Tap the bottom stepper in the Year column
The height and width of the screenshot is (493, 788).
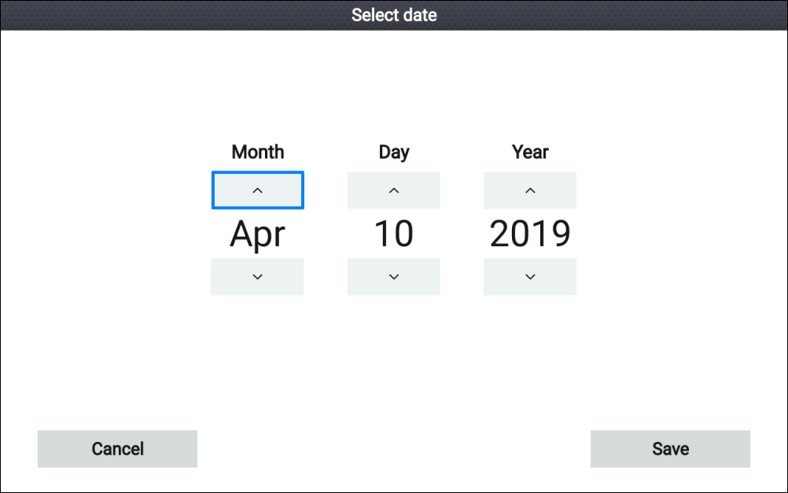530,277
